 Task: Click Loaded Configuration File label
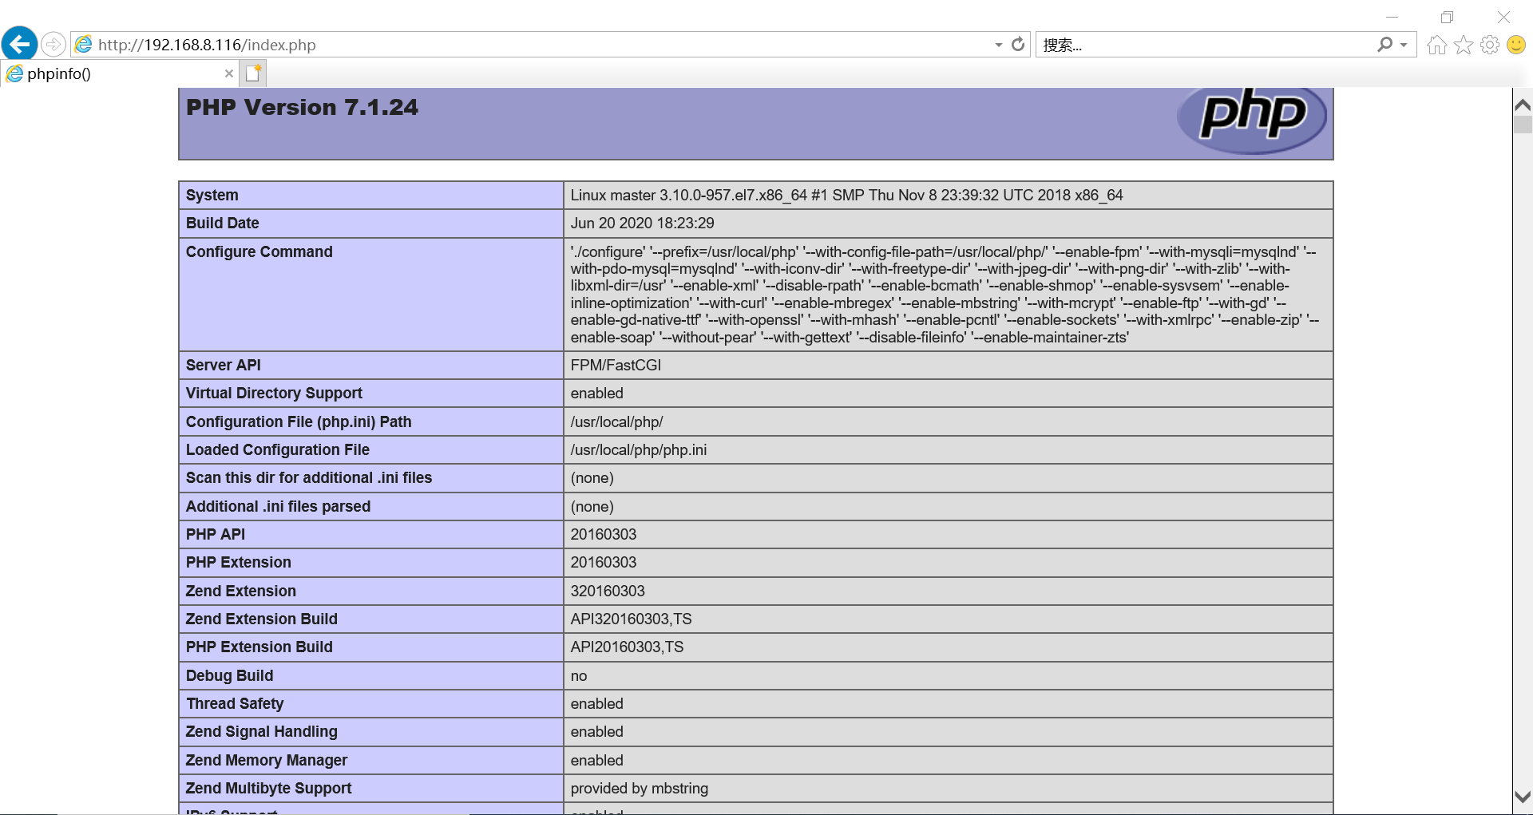click(277, 449)
